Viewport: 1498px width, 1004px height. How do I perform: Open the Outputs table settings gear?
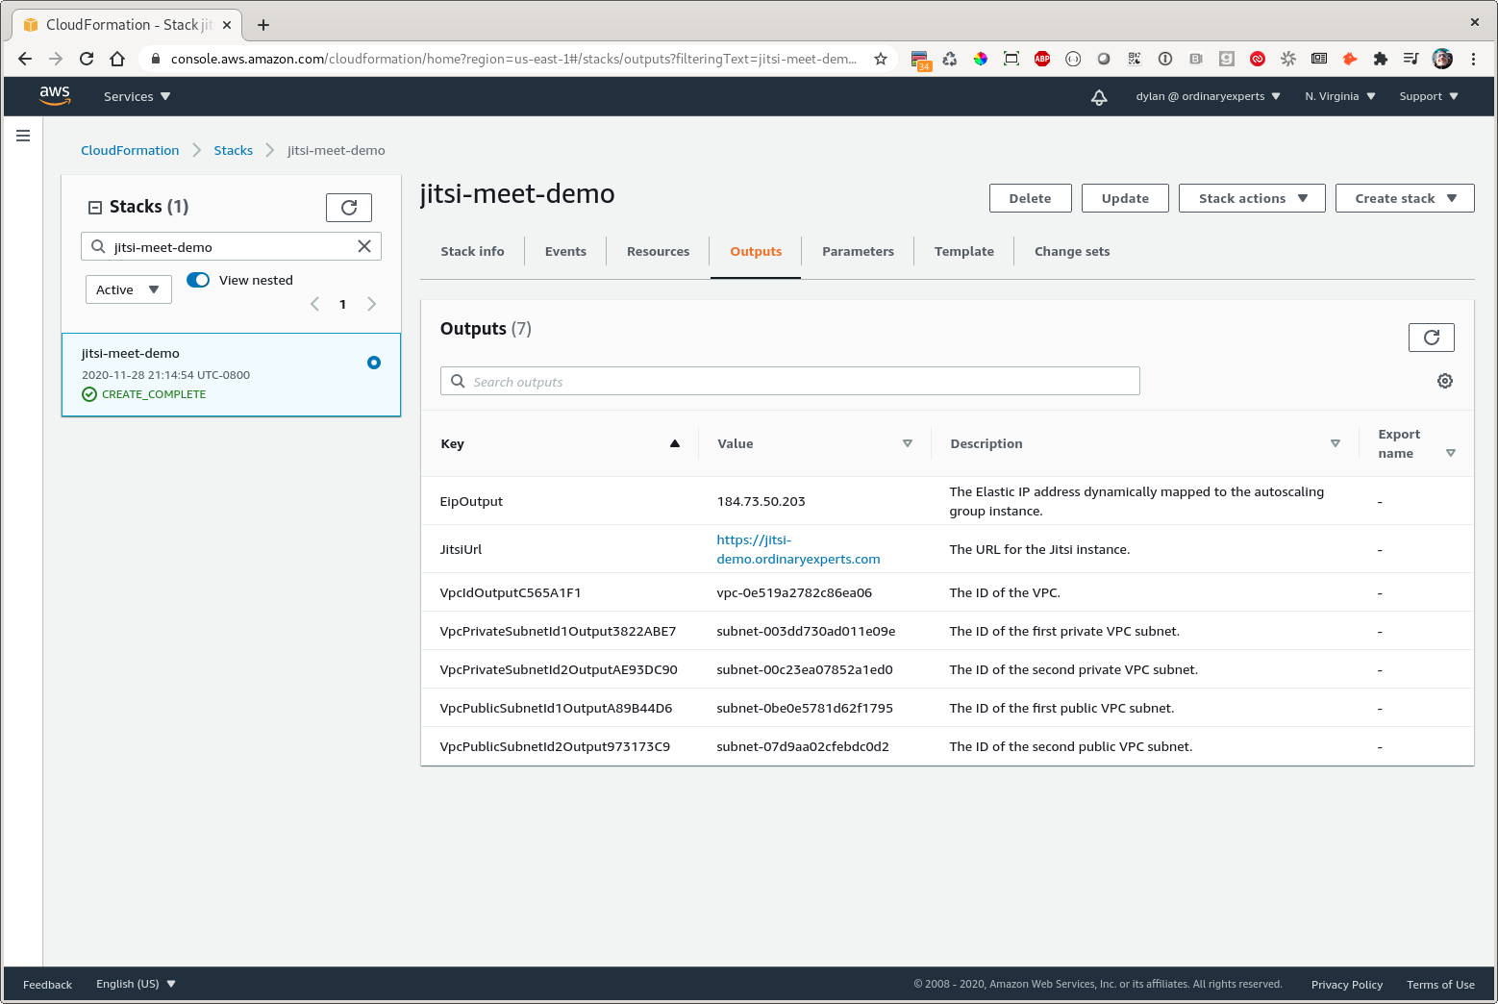[x=1444, y=381]
